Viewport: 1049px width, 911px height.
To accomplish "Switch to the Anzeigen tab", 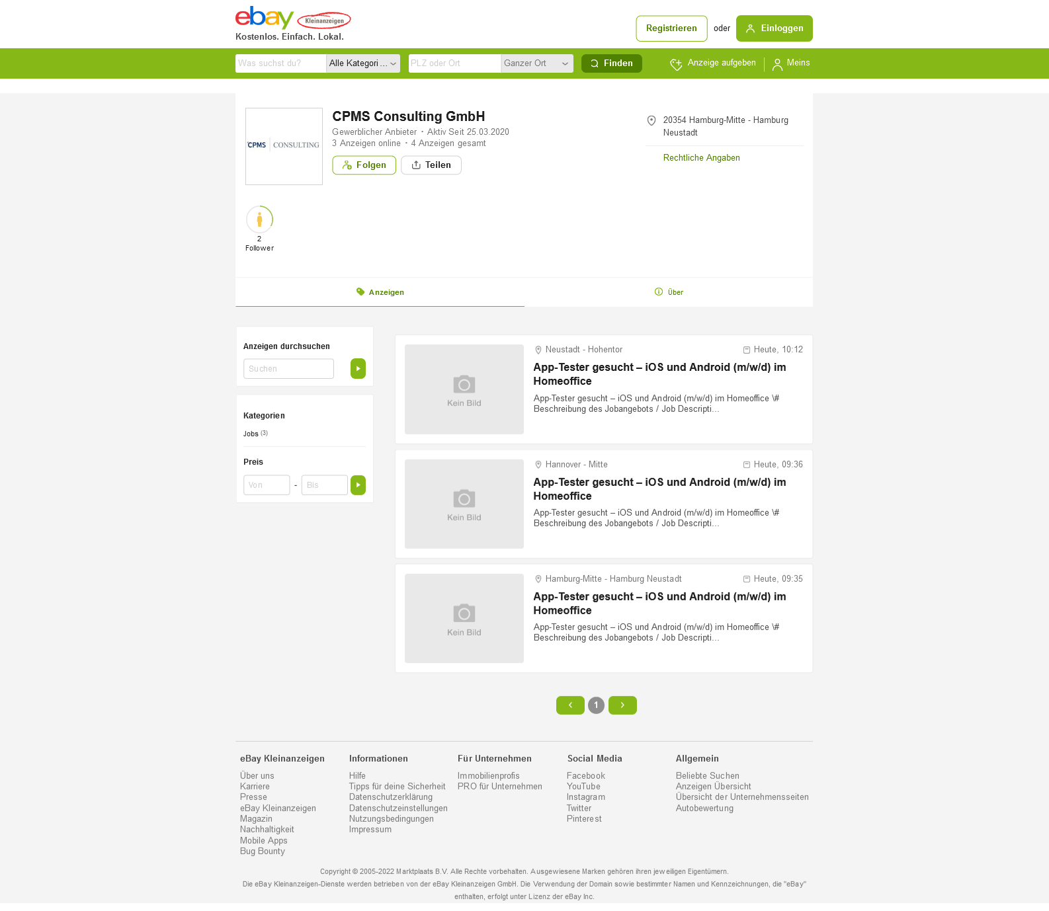I will click(380, 292).
